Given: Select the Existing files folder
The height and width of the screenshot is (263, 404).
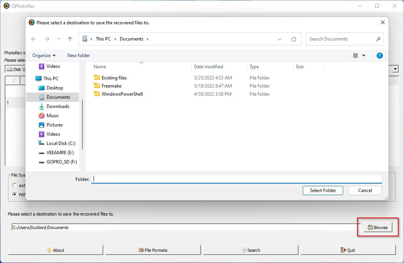Looking at the screenshot, I should tap(110, 78).
